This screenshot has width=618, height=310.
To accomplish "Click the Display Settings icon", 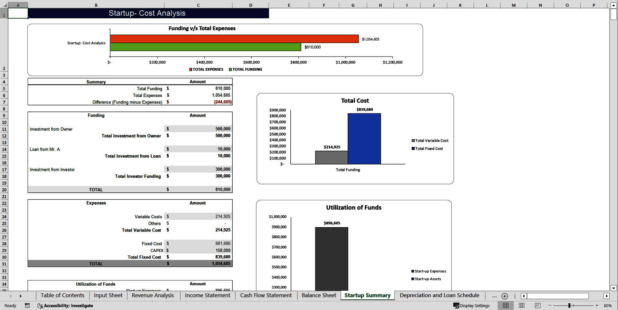I will coord(456,306).
